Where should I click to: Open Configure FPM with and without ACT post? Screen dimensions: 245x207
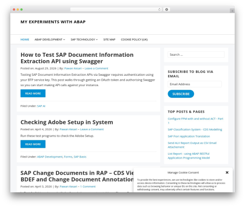[x=196, y=121]
